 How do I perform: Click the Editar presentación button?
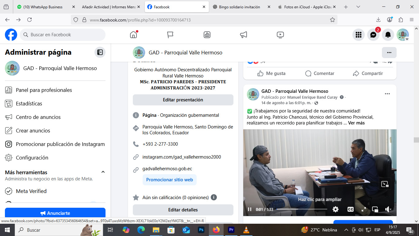pos(183,100)
